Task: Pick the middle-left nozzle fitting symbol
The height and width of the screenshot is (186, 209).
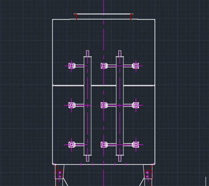Action: (x=72, y=105)
